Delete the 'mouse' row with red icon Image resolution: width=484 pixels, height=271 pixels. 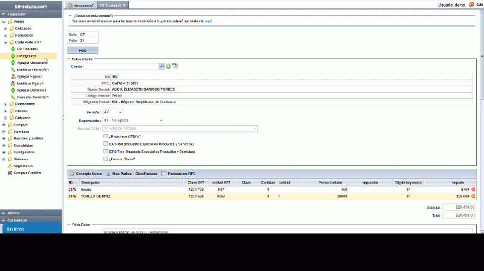pos(473,190)
